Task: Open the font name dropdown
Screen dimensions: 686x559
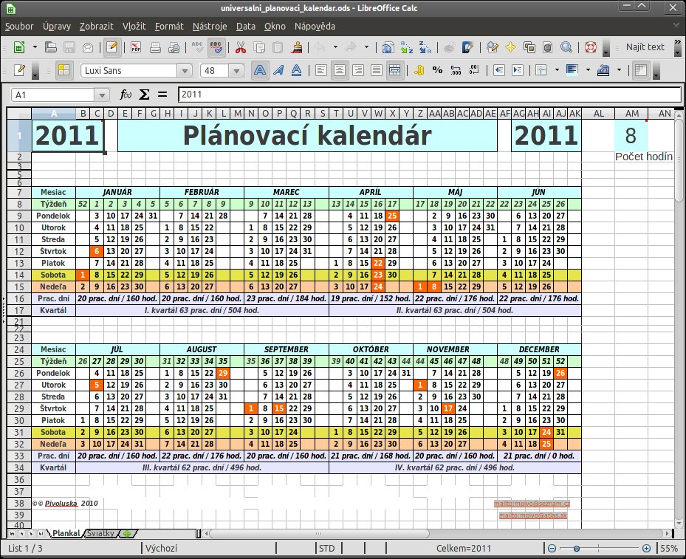Action: [x=185, y=70]
